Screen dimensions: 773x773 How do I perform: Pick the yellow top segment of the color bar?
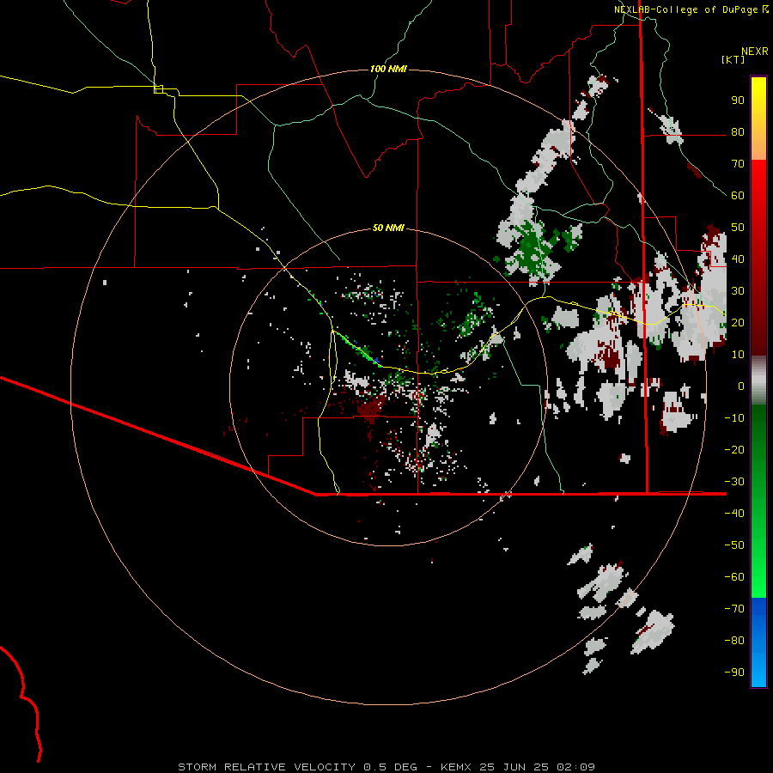pyautogui.click(x=758, y=119)
